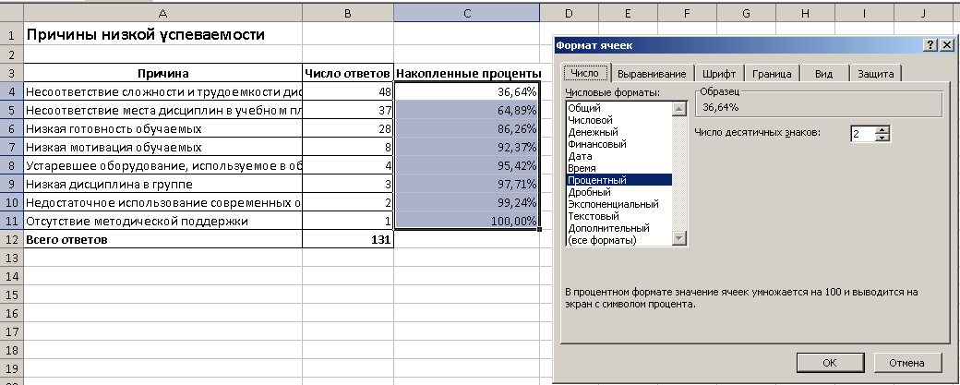The width and height of the screenshot is (960, 385).
Task: Select column B header
Action: point(348,13)
